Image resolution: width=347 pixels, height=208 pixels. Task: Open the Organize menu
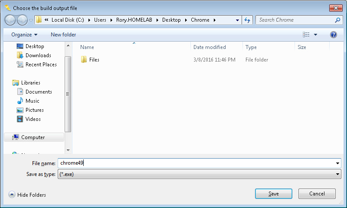pyautogui.click(x=24, y=35)
